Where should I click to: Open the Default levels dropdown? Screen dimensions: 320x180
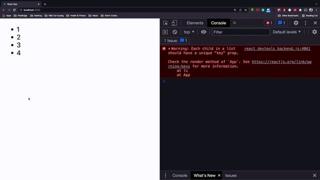click(286, 32)
